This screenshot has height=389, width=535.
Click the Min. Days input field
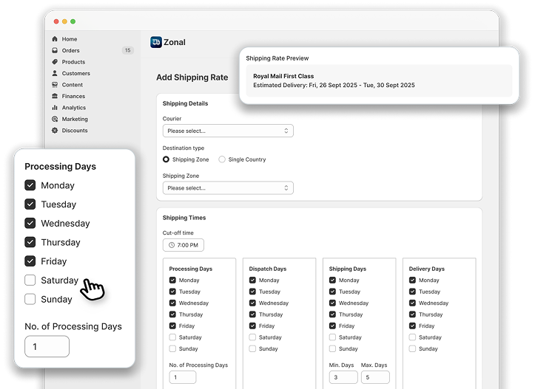pos(343,377)
